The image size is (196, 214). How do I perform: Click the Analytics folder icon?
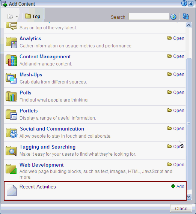(11, 42)
